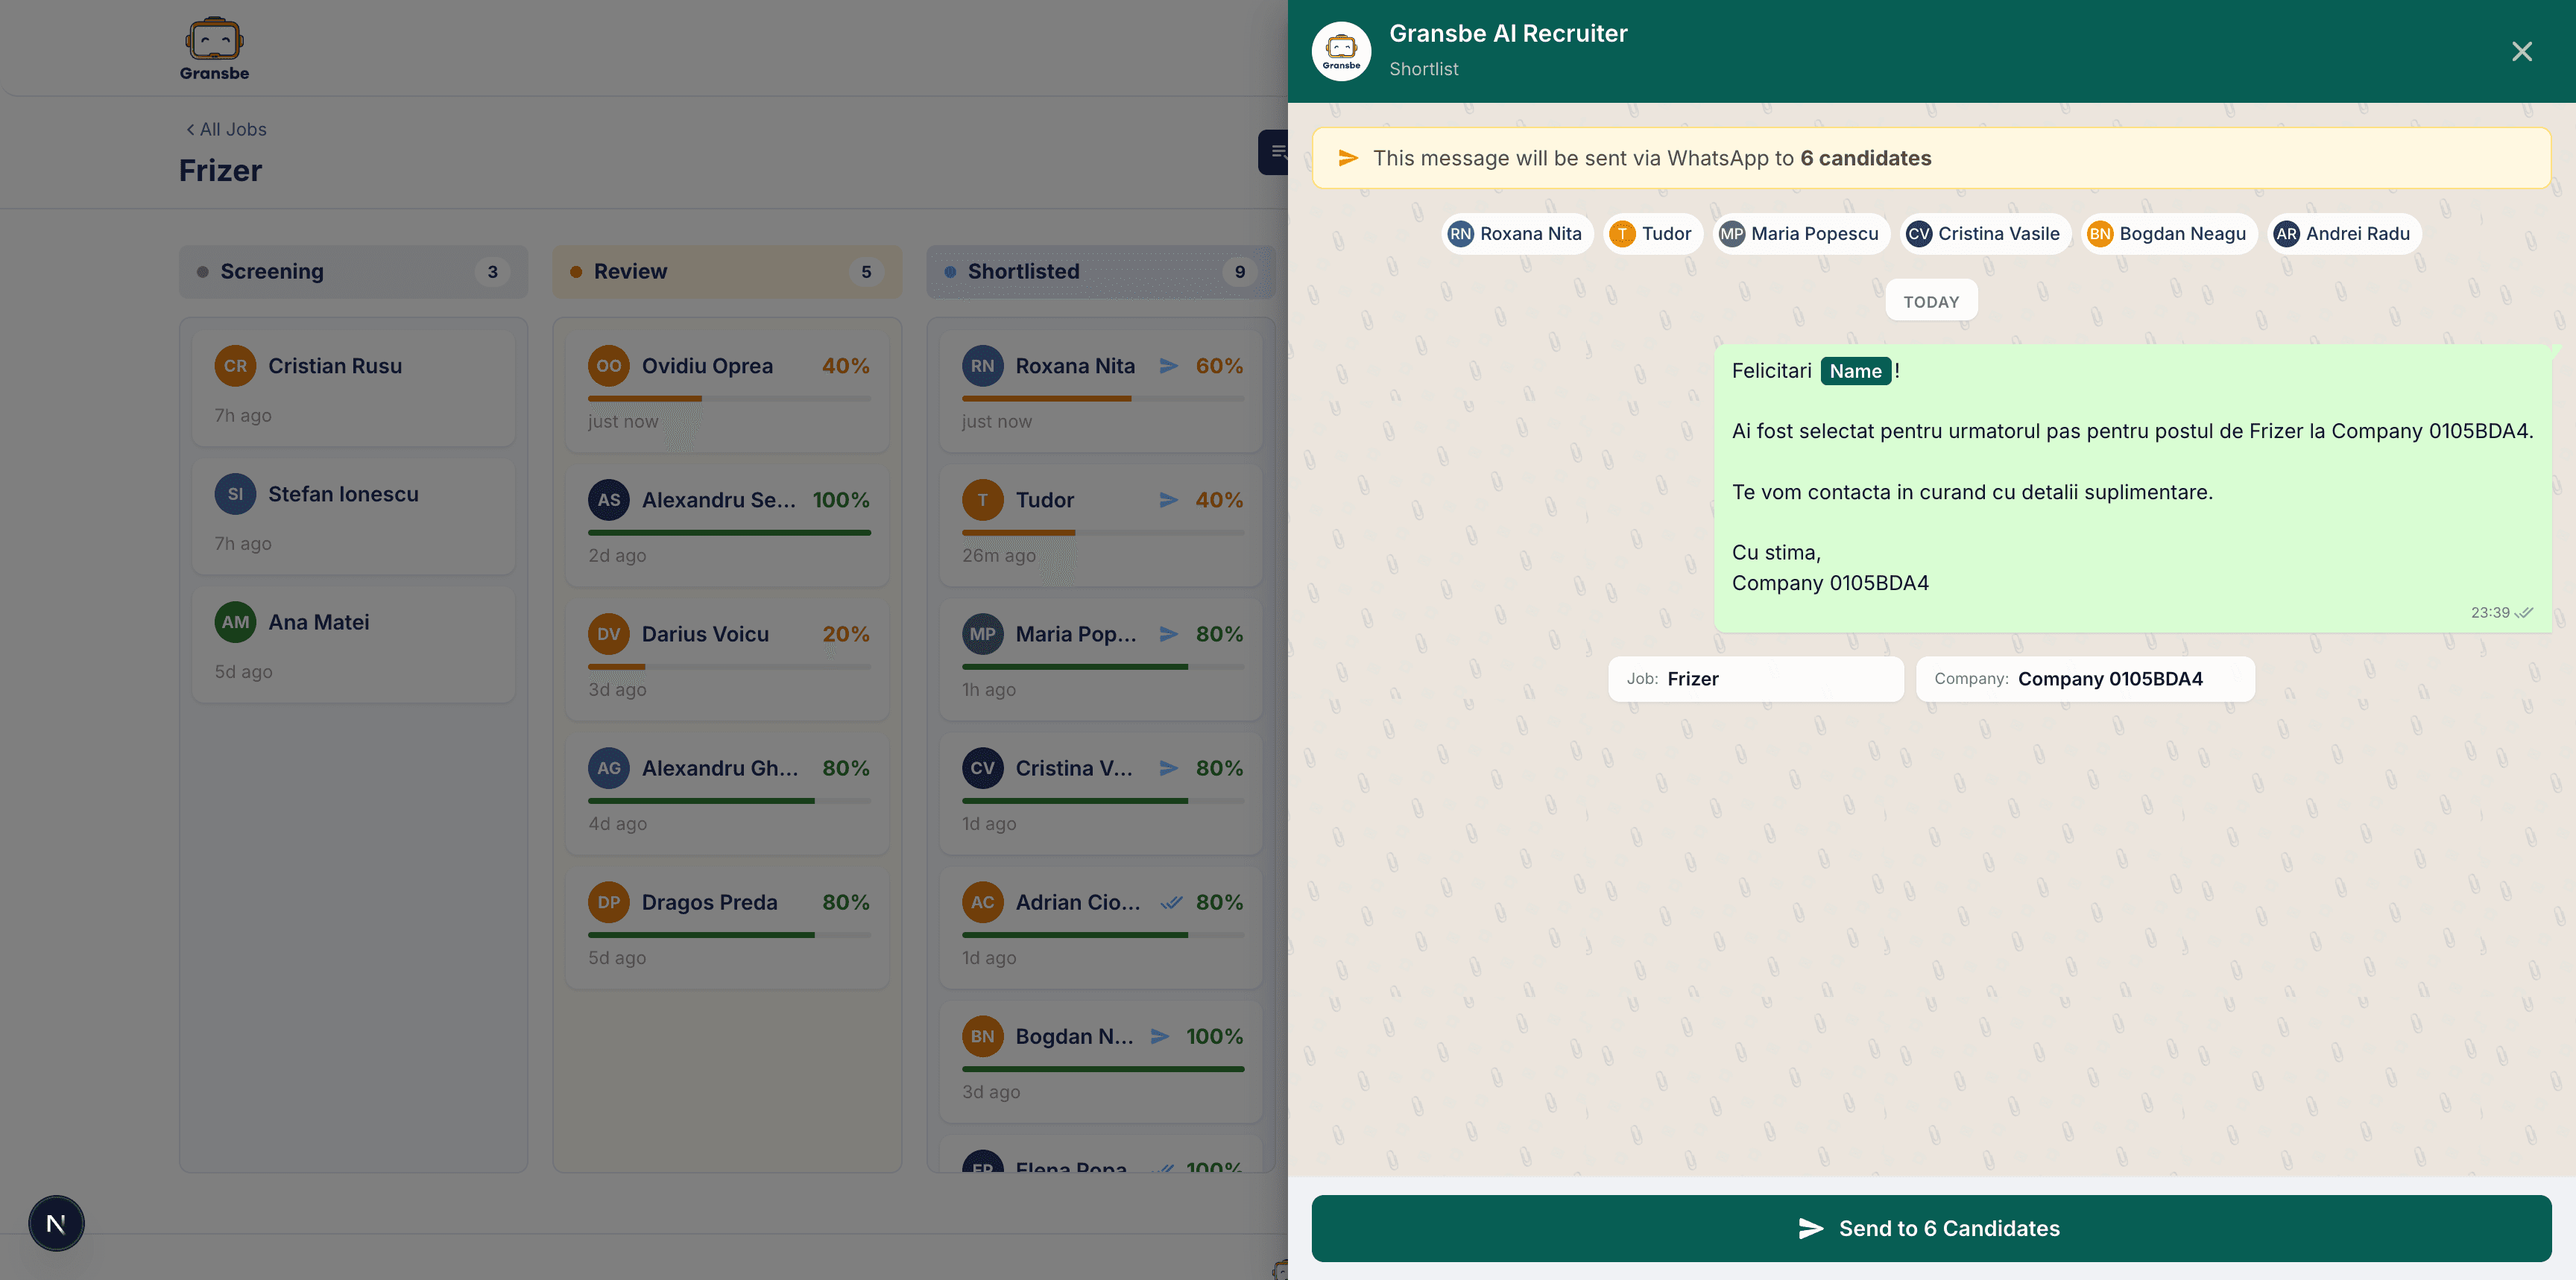Click the send arrow beside Bogdan N's score
This screenshot has width=2576, height=1280.
1160,1036
